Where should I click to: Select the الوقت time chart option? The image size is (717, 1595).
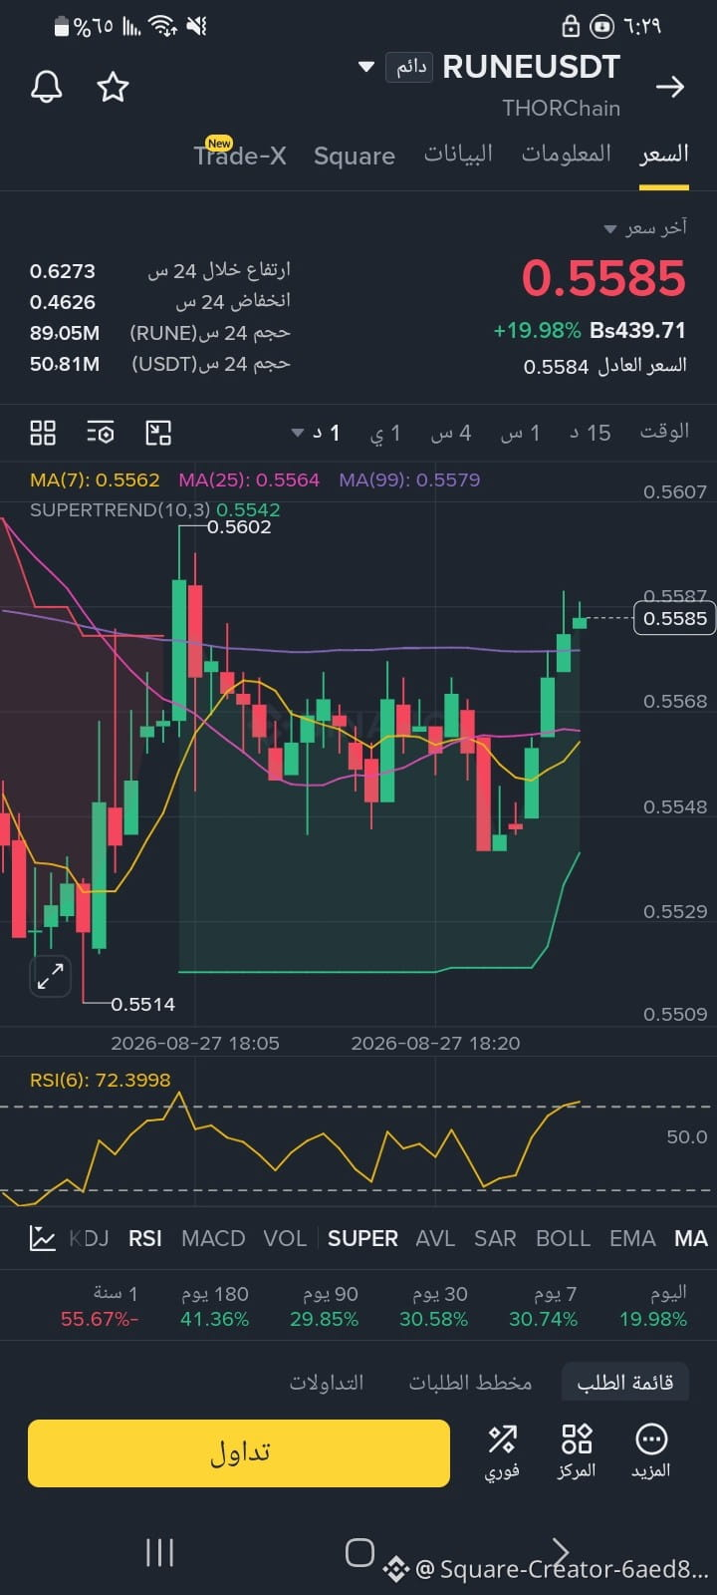click(664, 431)
